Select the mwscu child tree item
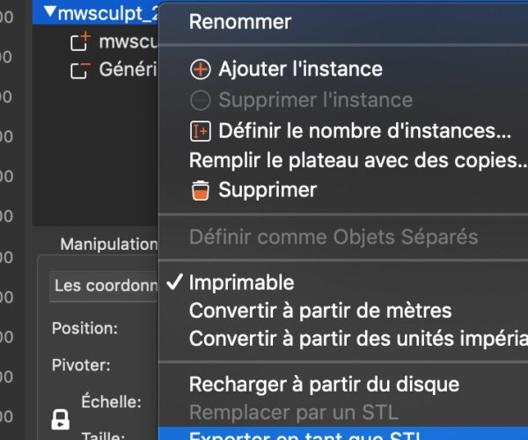This screenshot has height=440, width=528. 128,41
